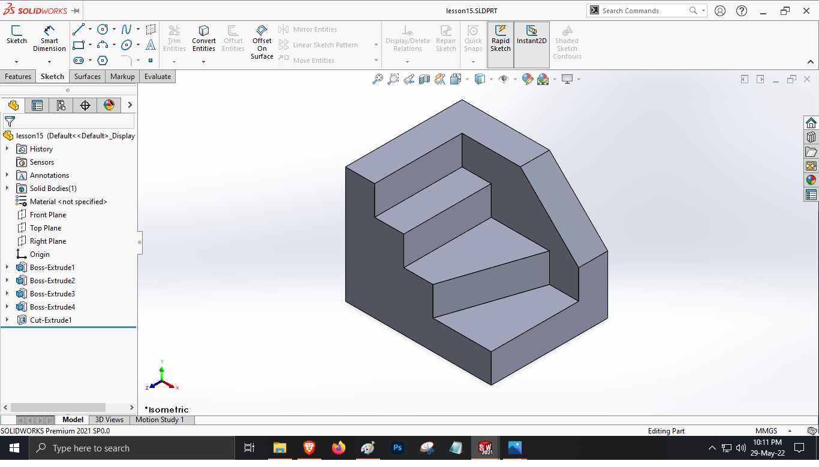Switch to the Evaluate tab
Viewport: 819px width, 467px height.
(158, 77)
